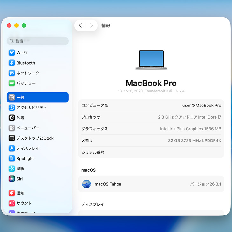Go back with the left chevron button
This screenshot has width=232, height=232.
tap(80, 25)
